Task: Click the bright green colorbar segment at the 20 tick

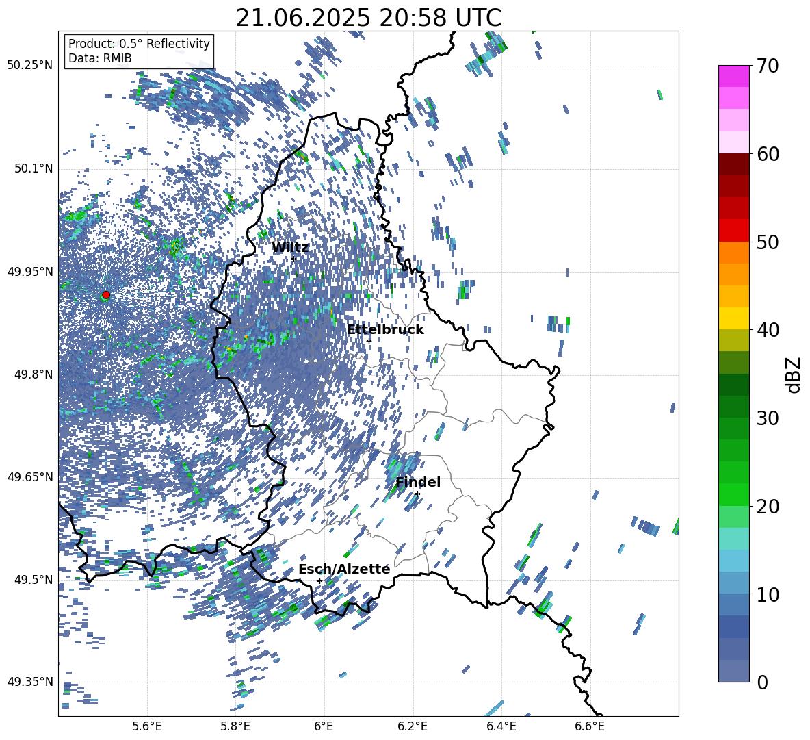Action: tap(733, 494)
